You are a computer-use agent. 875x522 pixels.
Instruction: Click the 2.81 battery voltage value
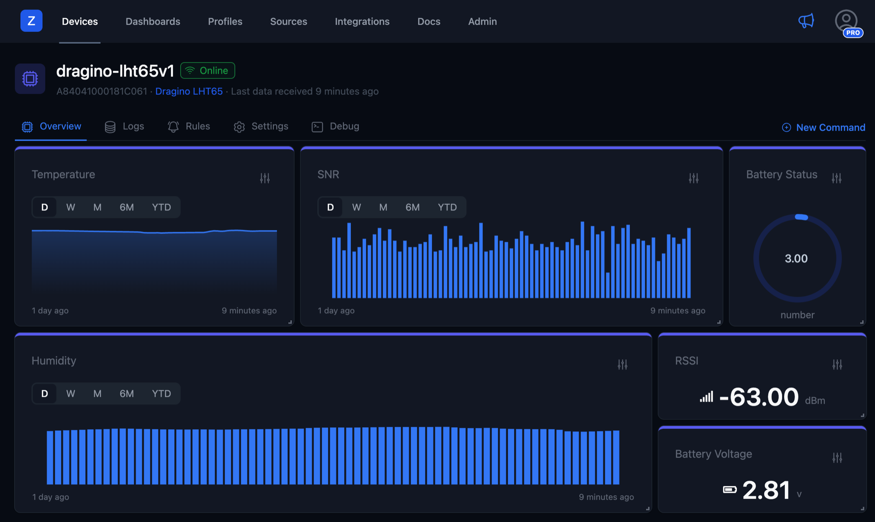pos(766,490)
